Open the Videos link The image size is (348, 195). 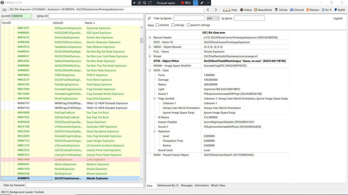[246, 10]
